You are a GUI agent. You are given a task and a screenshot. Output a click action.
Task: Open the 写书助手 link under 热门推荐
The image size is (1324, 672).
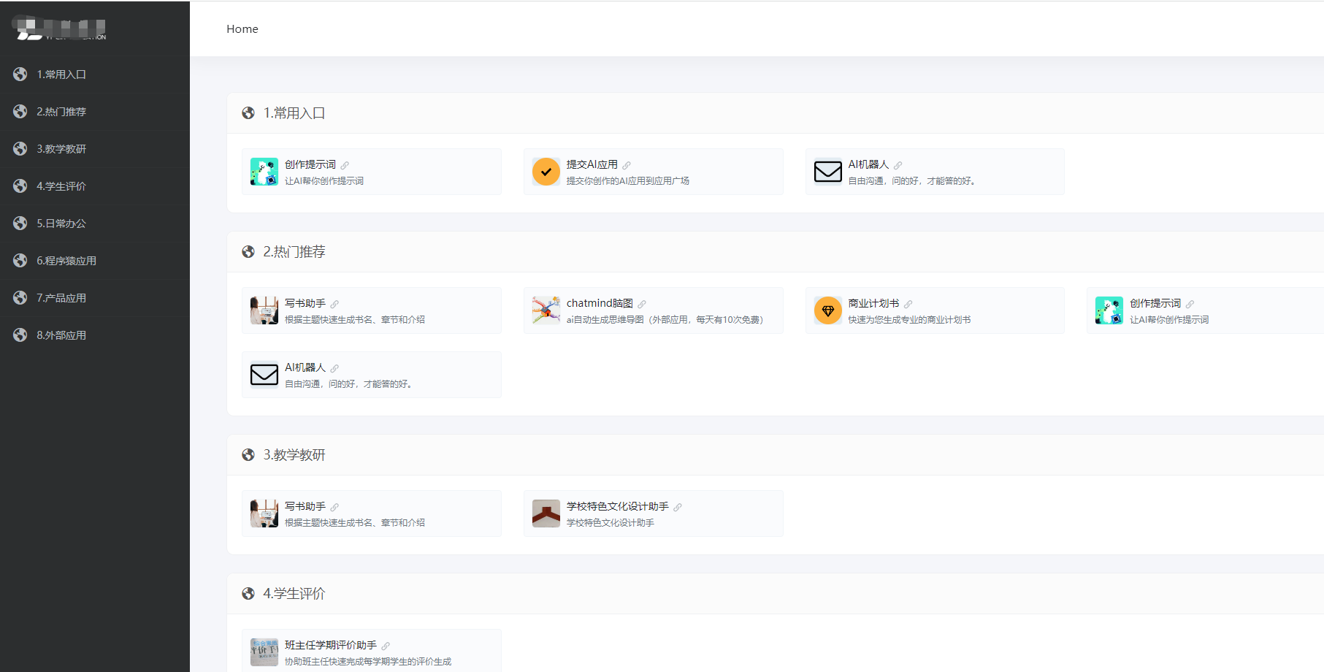coord(305,303)
